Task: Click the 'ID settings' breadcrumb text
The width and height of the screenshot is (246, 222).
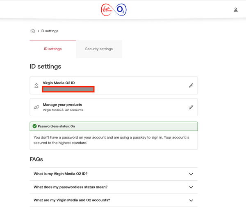Action: 50,31
